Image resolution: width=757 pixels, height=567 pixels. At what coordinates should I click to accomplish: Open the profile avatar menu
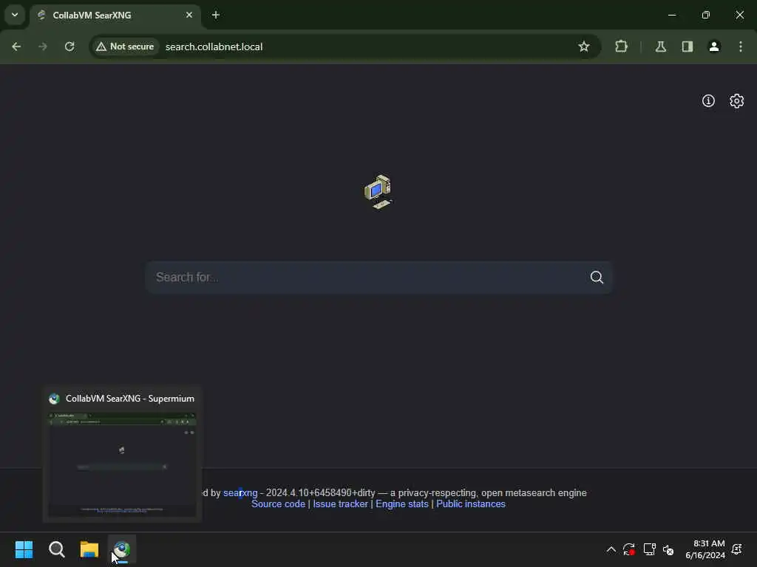click(714, 47)
